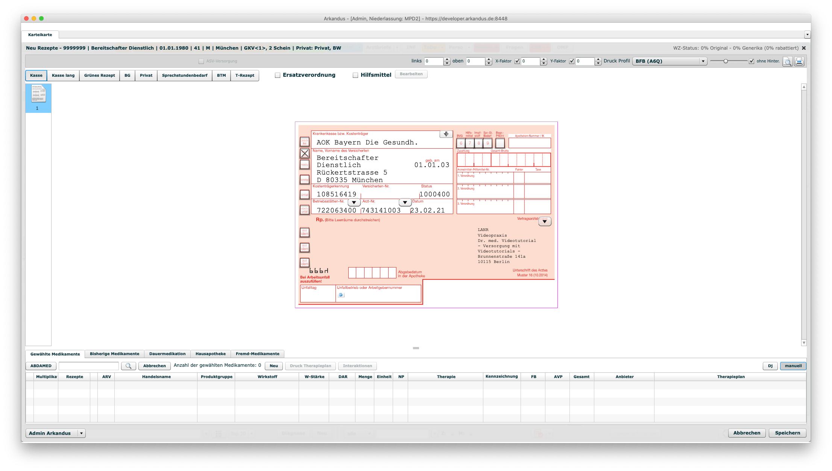The image size is (832, 471).
Task: Click the Unfallbetrieb list icon
Action: tap(341, 295)
